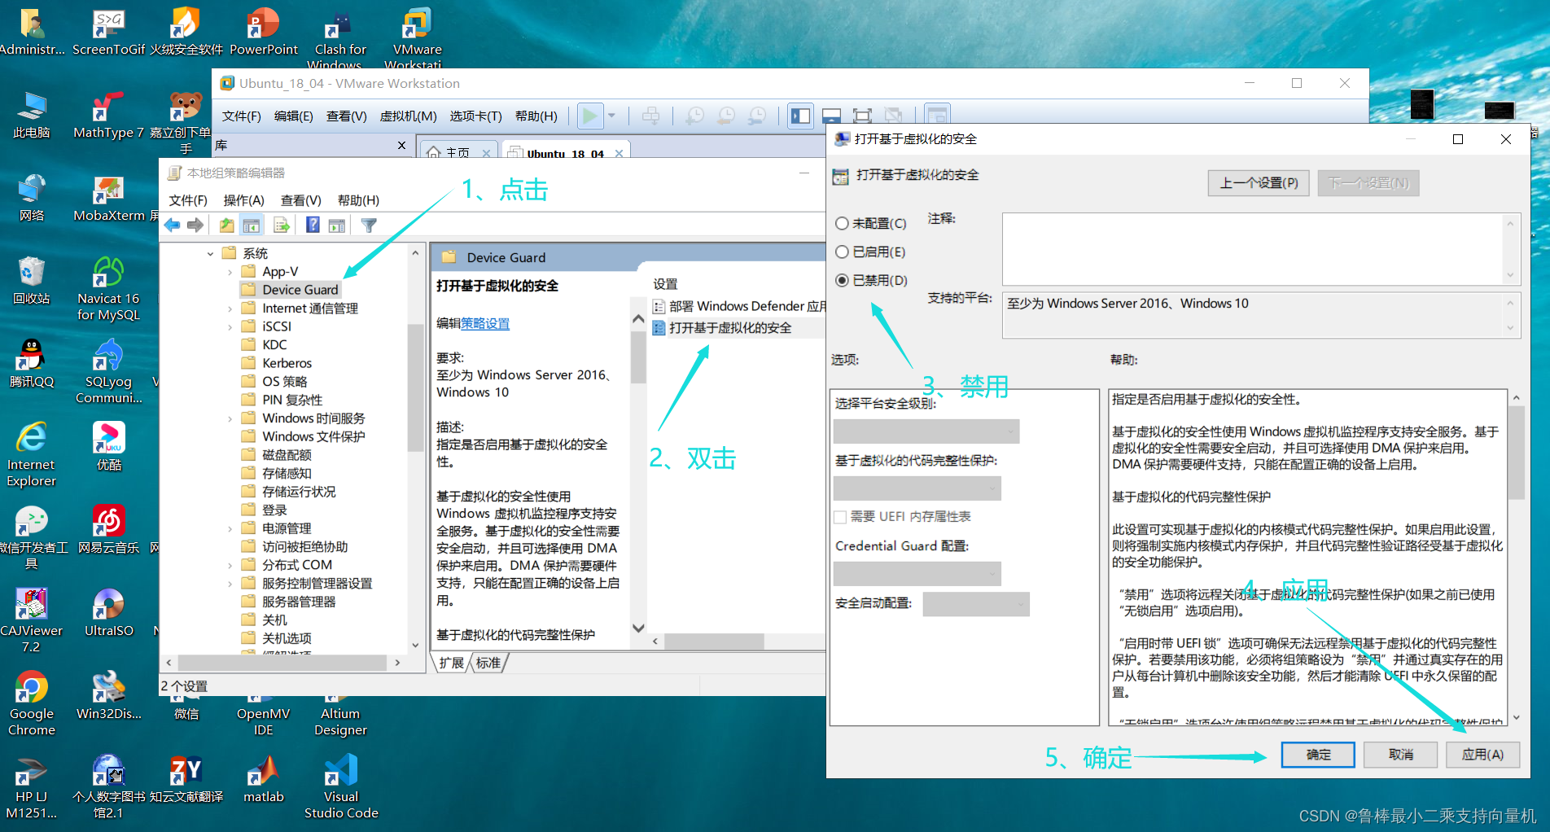Toggle the show library panel icon in VMware
This screenshot has width=1550, height=832.
coord(800,116)
